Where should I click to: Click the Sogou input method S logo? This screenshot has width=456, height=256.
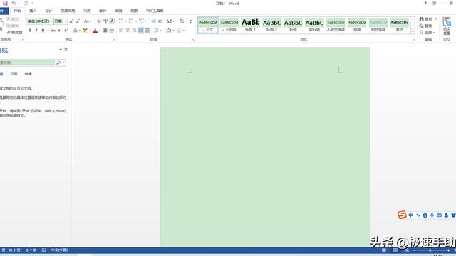(x=402, y=215)
